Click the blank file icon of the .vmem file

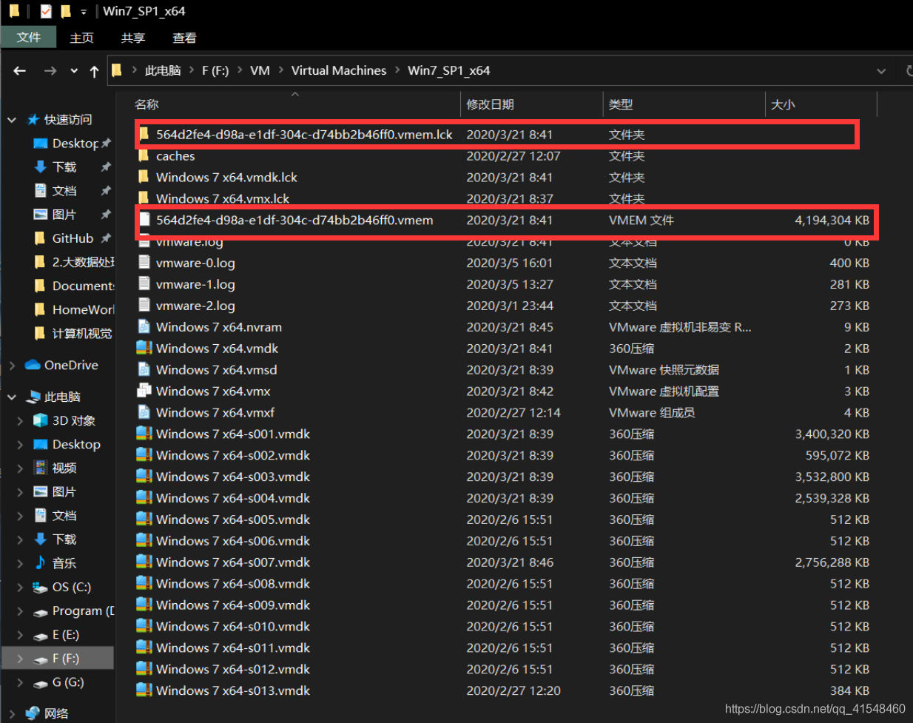click(145, 220)
